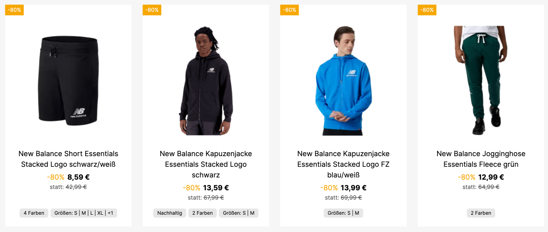This screenshot has width=548, height=232.
Task: Open the green jogging pants product image
Action: (x=481, y=80)
